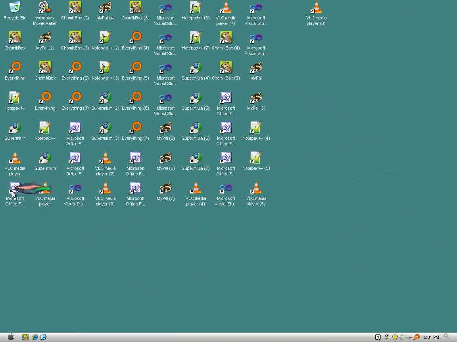Select the Notepad++ (3) shortcut
The image size is (457, 342).
coord(105,71)
